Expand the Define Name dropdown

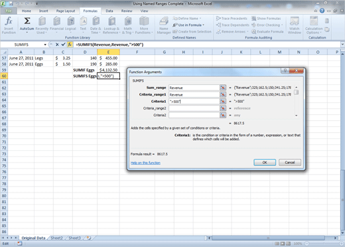pyautogui.click(x=200, y=19)
